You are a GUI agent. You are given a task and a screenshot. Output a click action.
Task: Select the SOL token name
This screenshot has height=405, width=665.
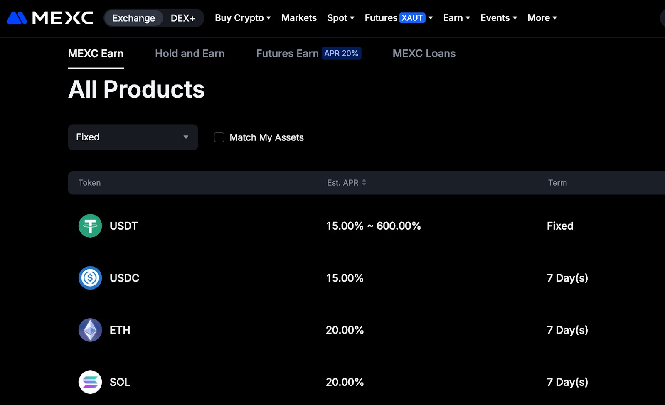pos(120,382)
